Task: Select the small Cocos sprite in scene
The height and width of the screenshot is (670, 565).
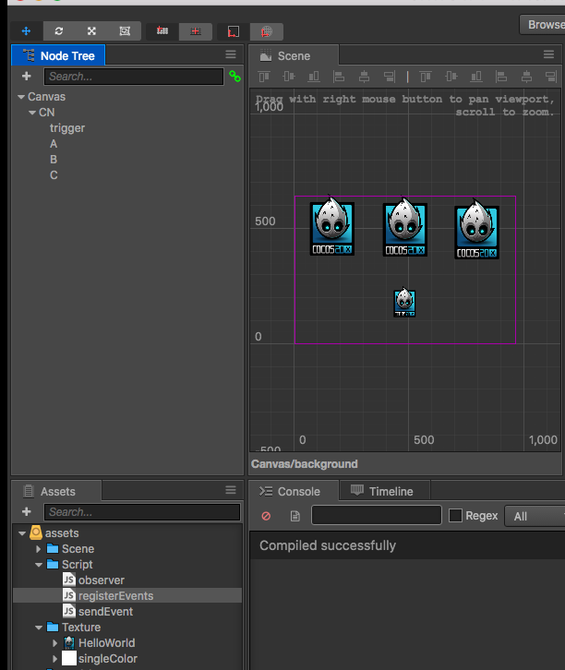Action: pos(404,303)
